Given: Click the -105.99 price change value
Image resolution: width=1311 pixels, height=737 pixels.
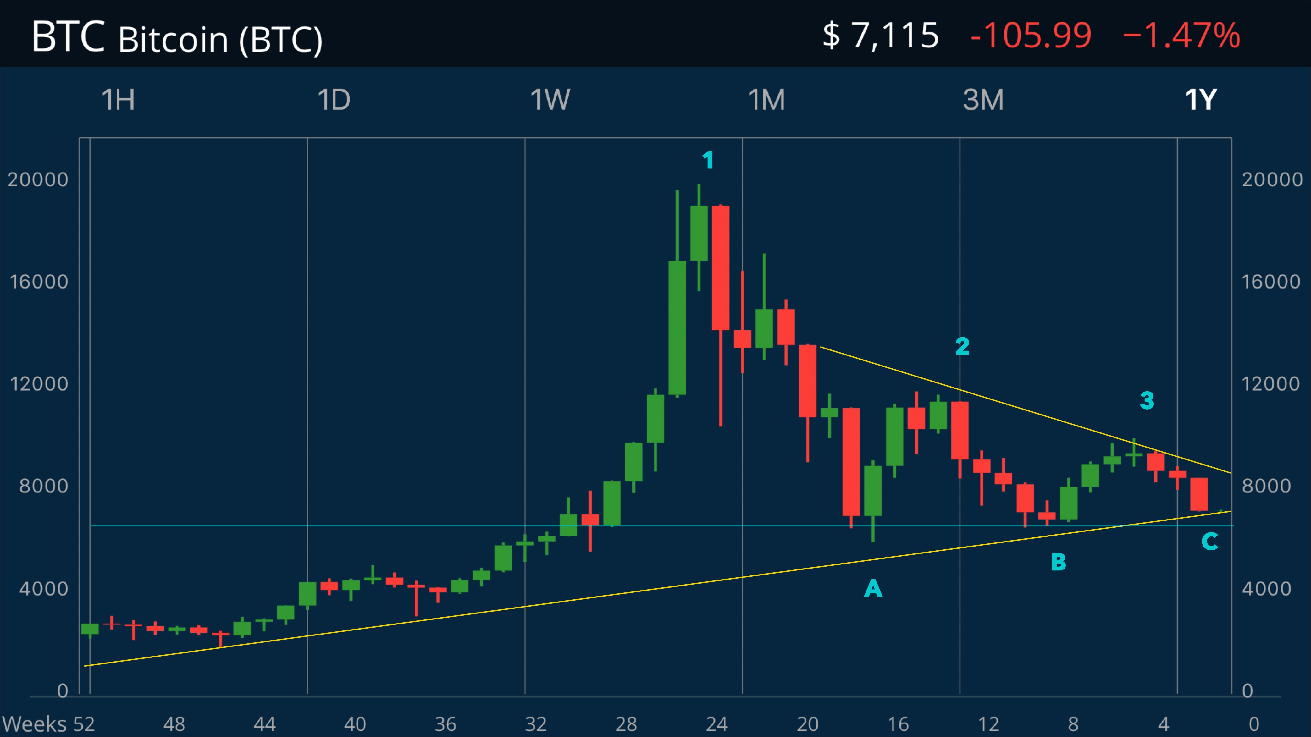Looking at the screenshot, I should 1031,36.
